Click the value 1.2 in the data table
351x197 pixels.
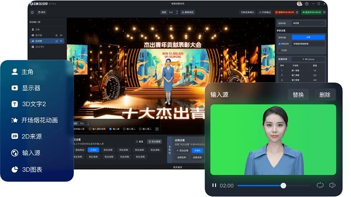click(x=315, y=71)
